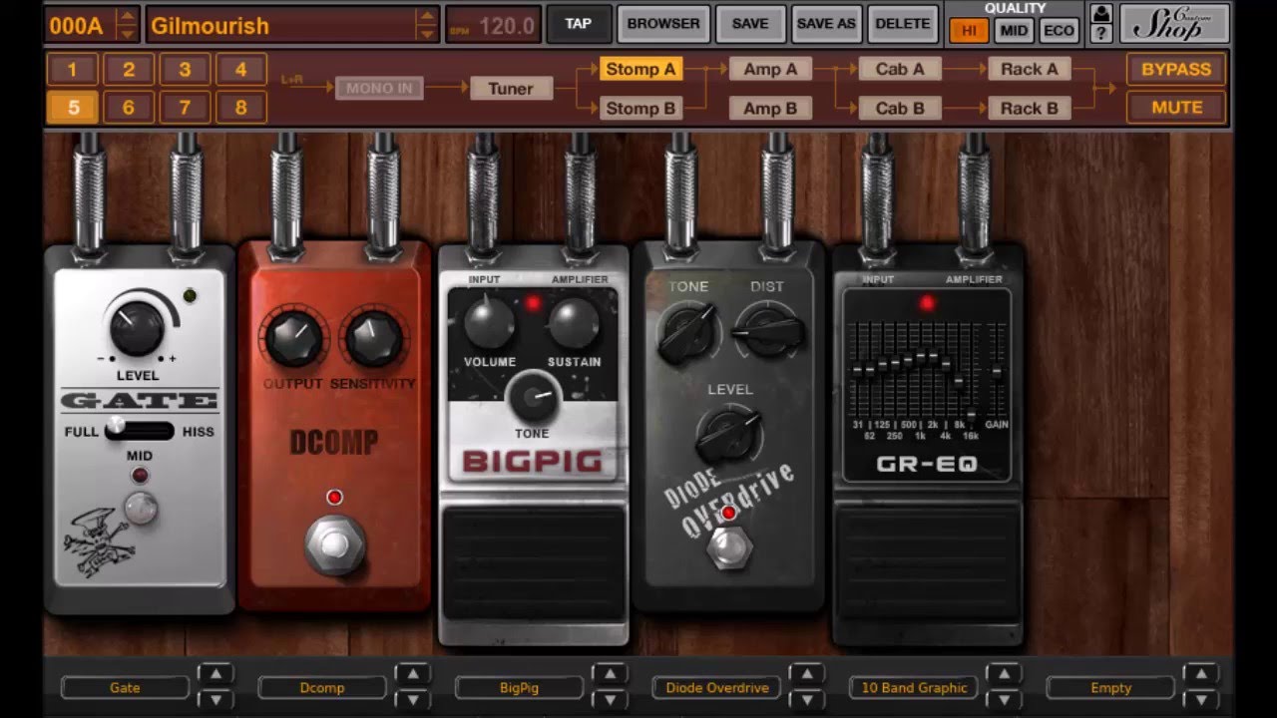Click the SAVE AS button
This screenshot has height=718, width=1277.
[826, 24]
